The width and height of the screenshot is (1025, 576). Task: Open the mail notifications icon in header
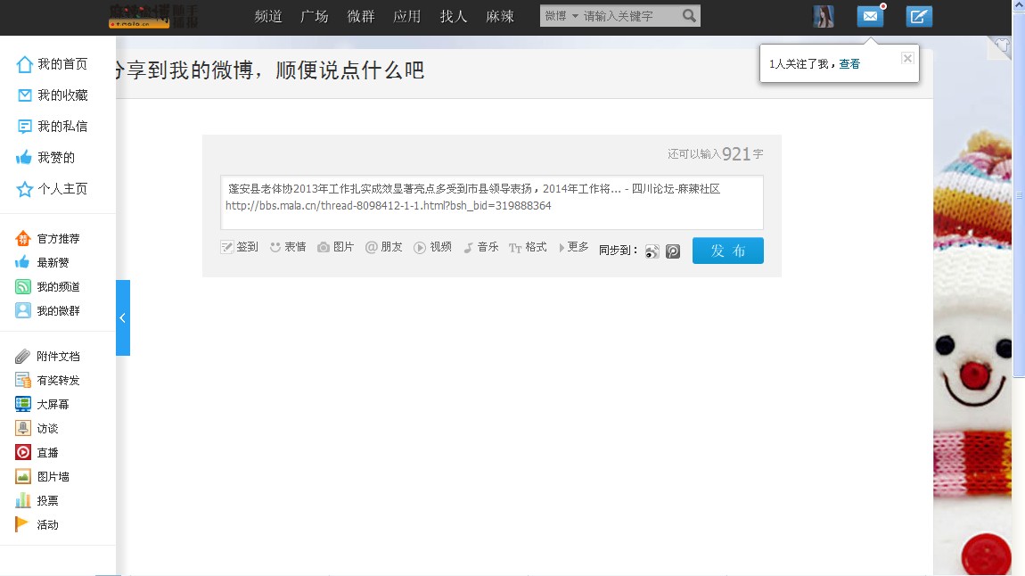coord(870,16)
